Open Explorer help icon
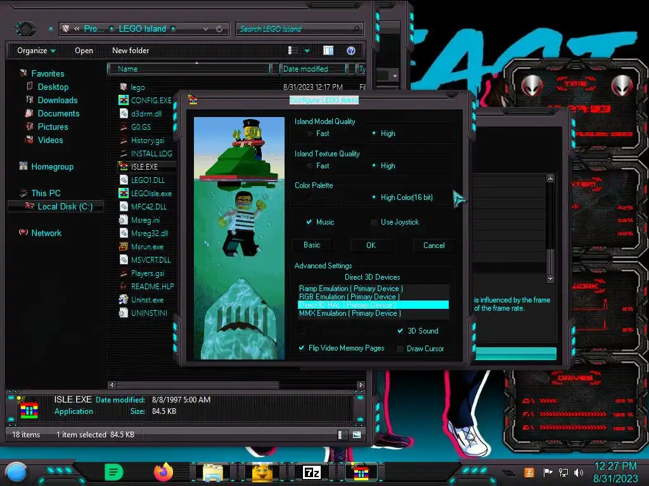Screen dimensions: 649x486 point(351,51)
